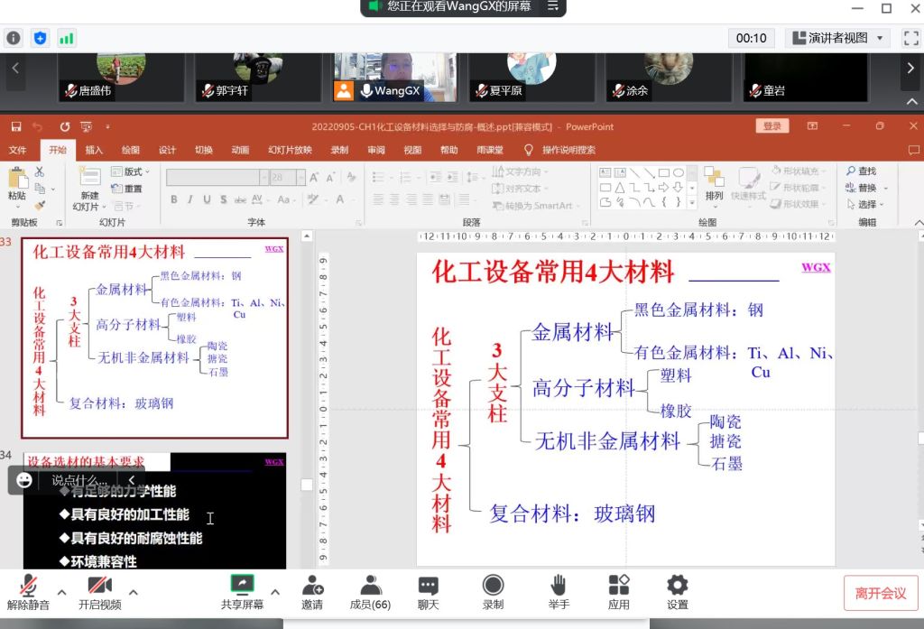Unmute microphone via 解除静音
The width and height of the screenshot is (924, 629).
tap(28, 592)
